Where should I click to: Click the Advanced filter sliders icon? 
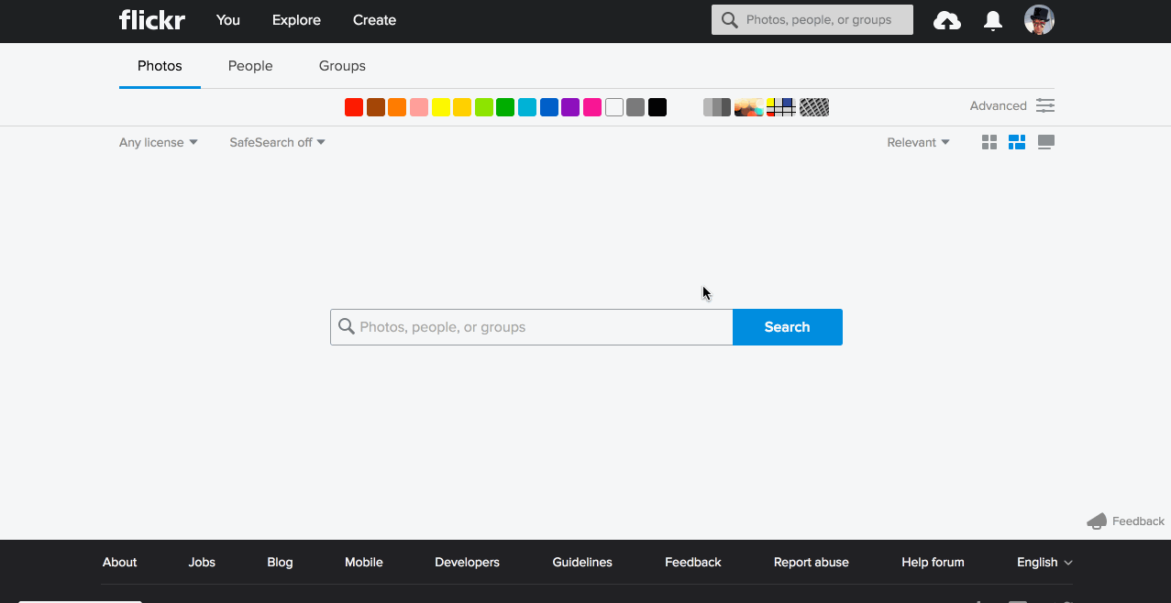click(x=1045, y=105)
